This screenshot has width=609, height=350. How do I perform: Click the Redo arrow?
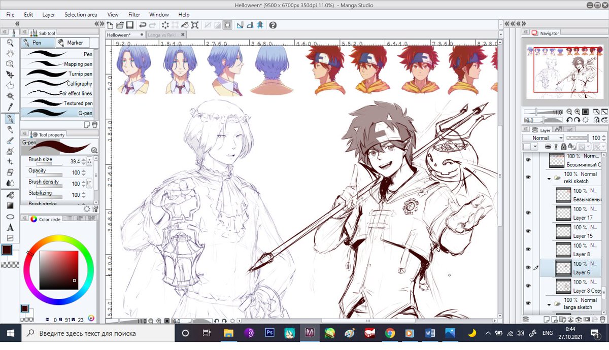click(x=152, y=25)
